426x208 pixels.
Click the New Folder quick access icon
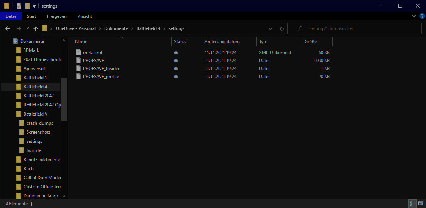coord(27,6)
